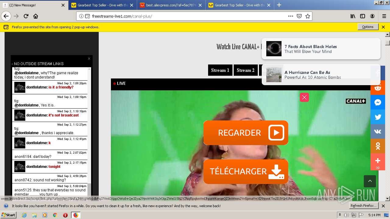390x219 pixels.
Task: Click chat message 'dart today?'
Action: click(42, 157)
